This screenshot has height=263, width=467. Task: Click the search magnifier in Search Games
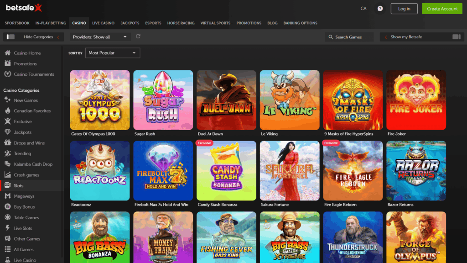click(332, 37)
